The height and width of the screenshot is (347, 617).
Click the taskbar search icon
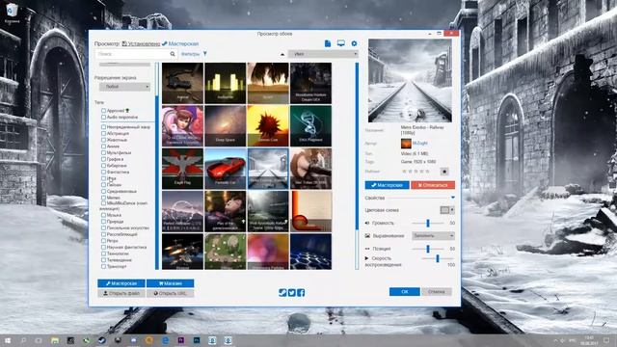[x=23, y=340]
